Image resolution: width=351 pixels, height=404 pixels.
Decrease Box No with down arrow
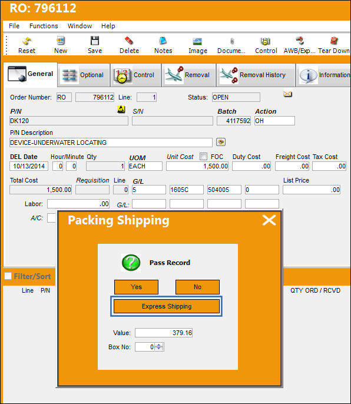pos(159,349)
